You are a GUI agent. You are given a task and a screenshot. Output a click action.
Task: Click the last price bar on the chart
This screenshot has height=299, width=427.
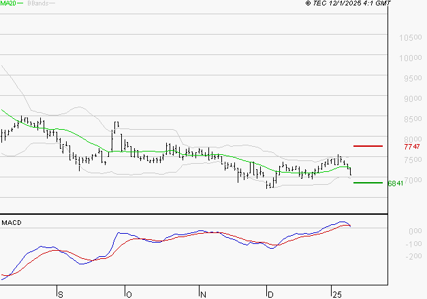[x=351, y=171]
